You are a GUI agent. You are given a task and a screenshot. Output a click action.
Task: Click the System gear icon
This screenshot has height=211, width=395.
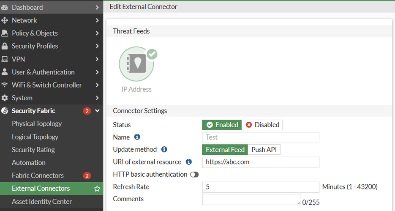[x=5, y=98]
